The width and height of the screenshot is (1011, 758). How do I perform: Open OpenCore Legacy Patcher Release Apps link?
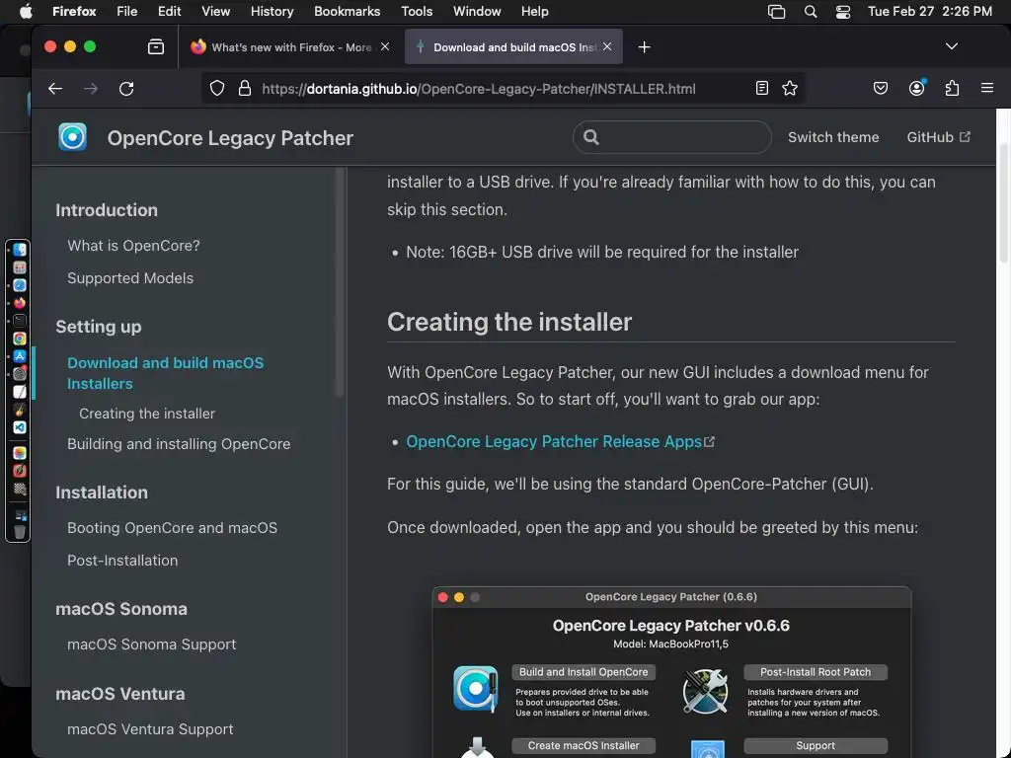coord(560,441)
